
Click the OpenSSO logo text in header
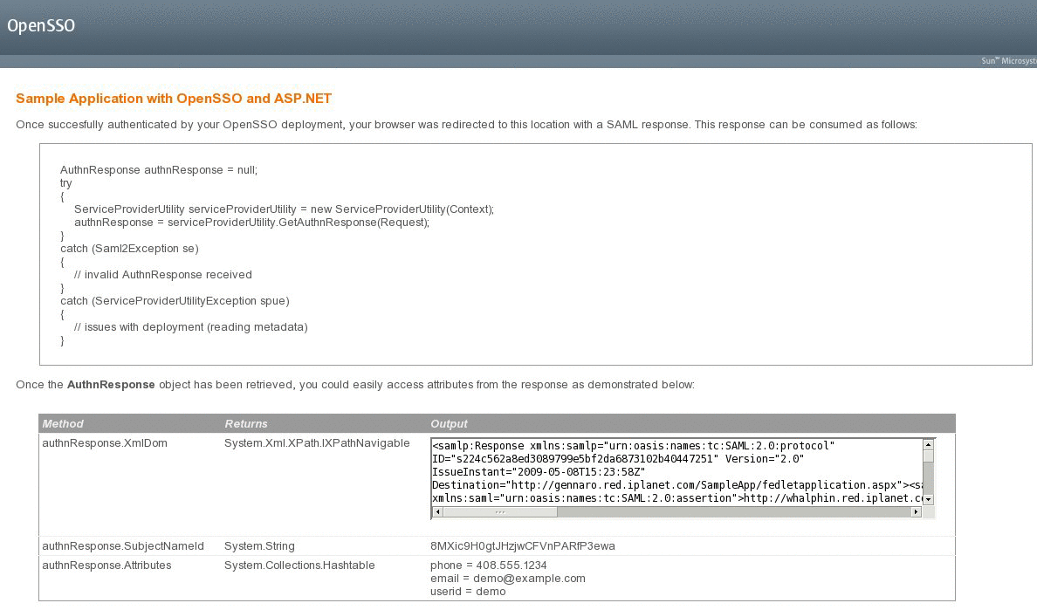tap(41, 26)
